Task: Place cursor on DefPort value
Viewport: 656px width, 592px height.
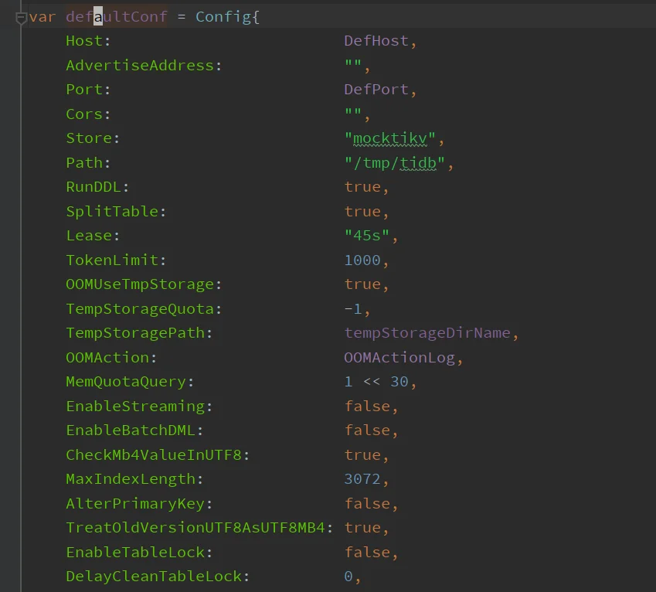Action: (x=376, y=90)
